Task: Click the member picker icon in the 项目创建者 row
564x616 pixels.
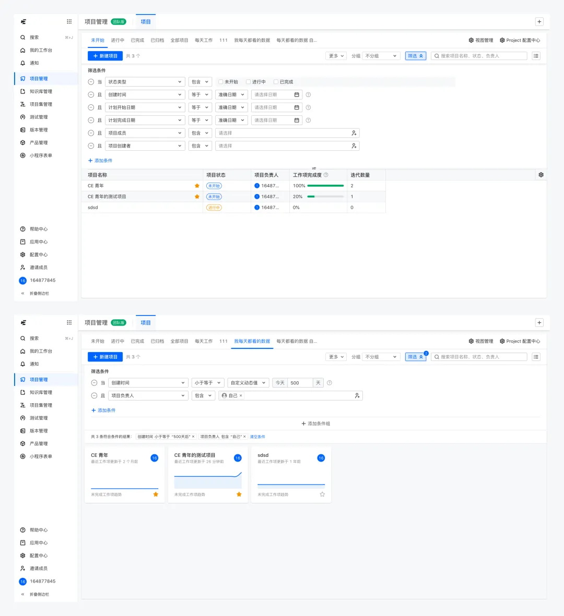Action: click(x=354, y=146)
